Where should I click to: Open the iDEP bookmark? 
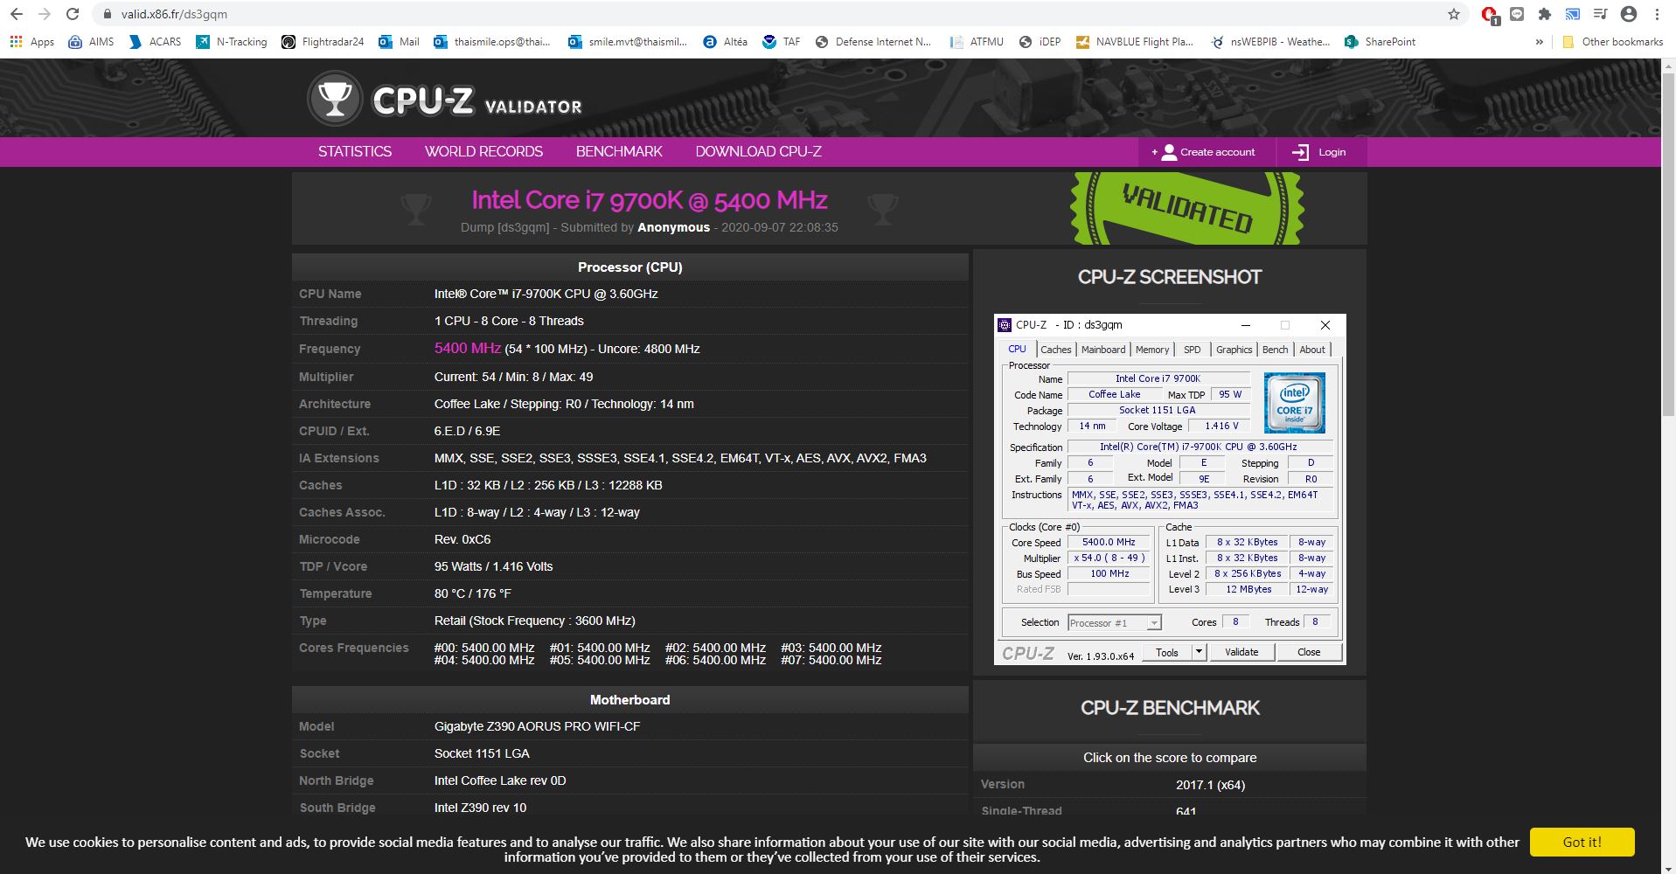(1040, 41)
